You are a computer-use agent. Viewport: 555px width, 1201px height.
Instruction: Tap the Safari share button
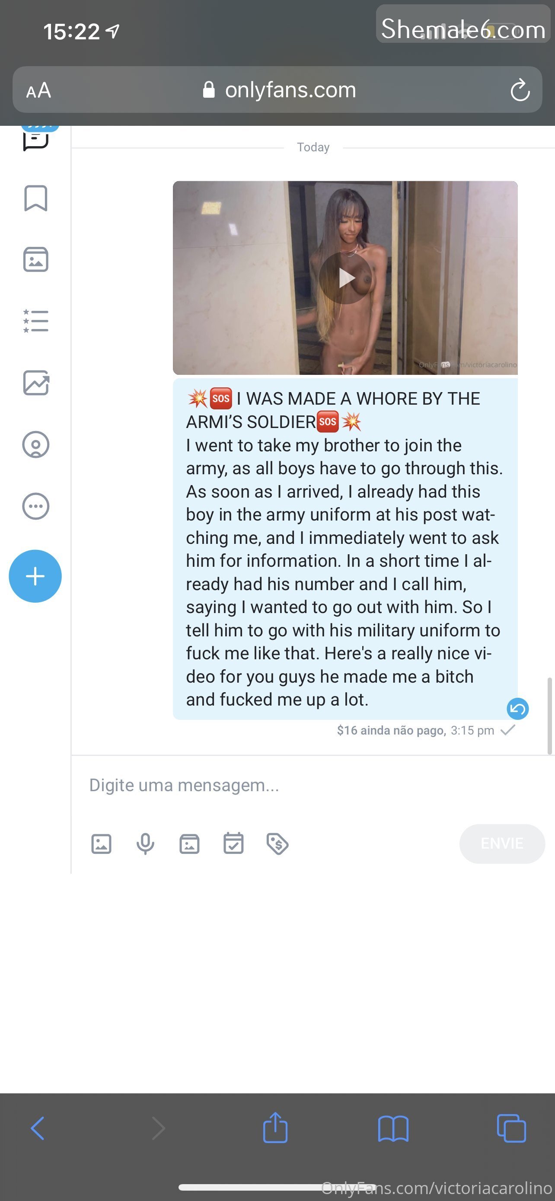[x=275, y=1128]
